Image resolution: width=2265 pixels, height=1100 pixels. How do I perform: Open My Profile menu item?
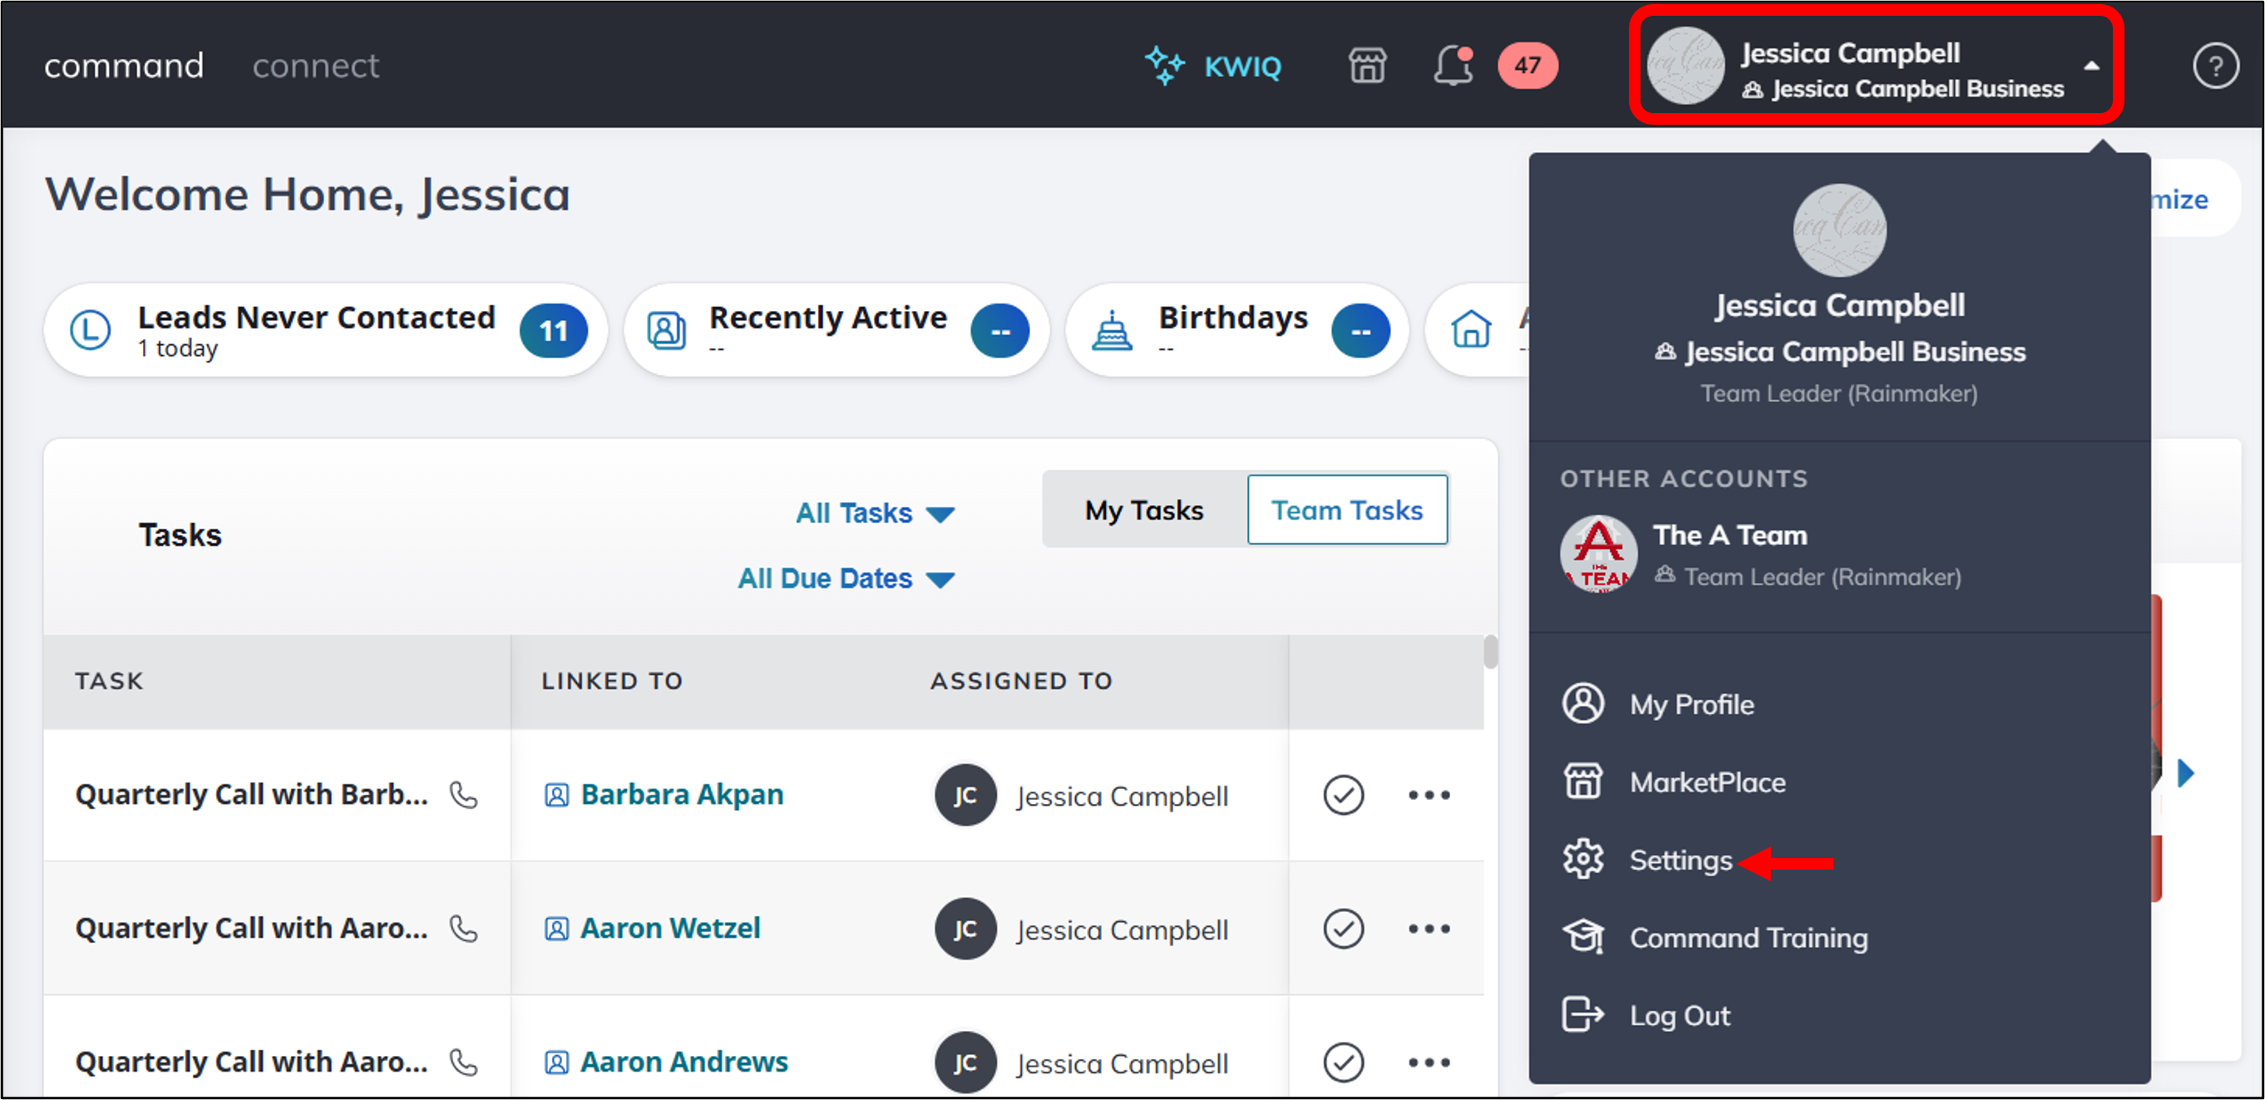pos(1693,704)
